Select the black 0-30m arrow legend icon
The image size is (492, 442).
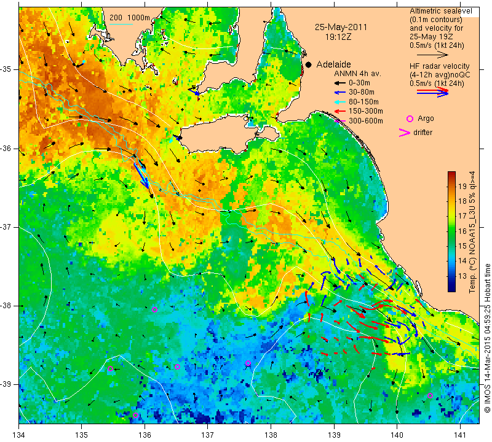[x=339, y=83]
